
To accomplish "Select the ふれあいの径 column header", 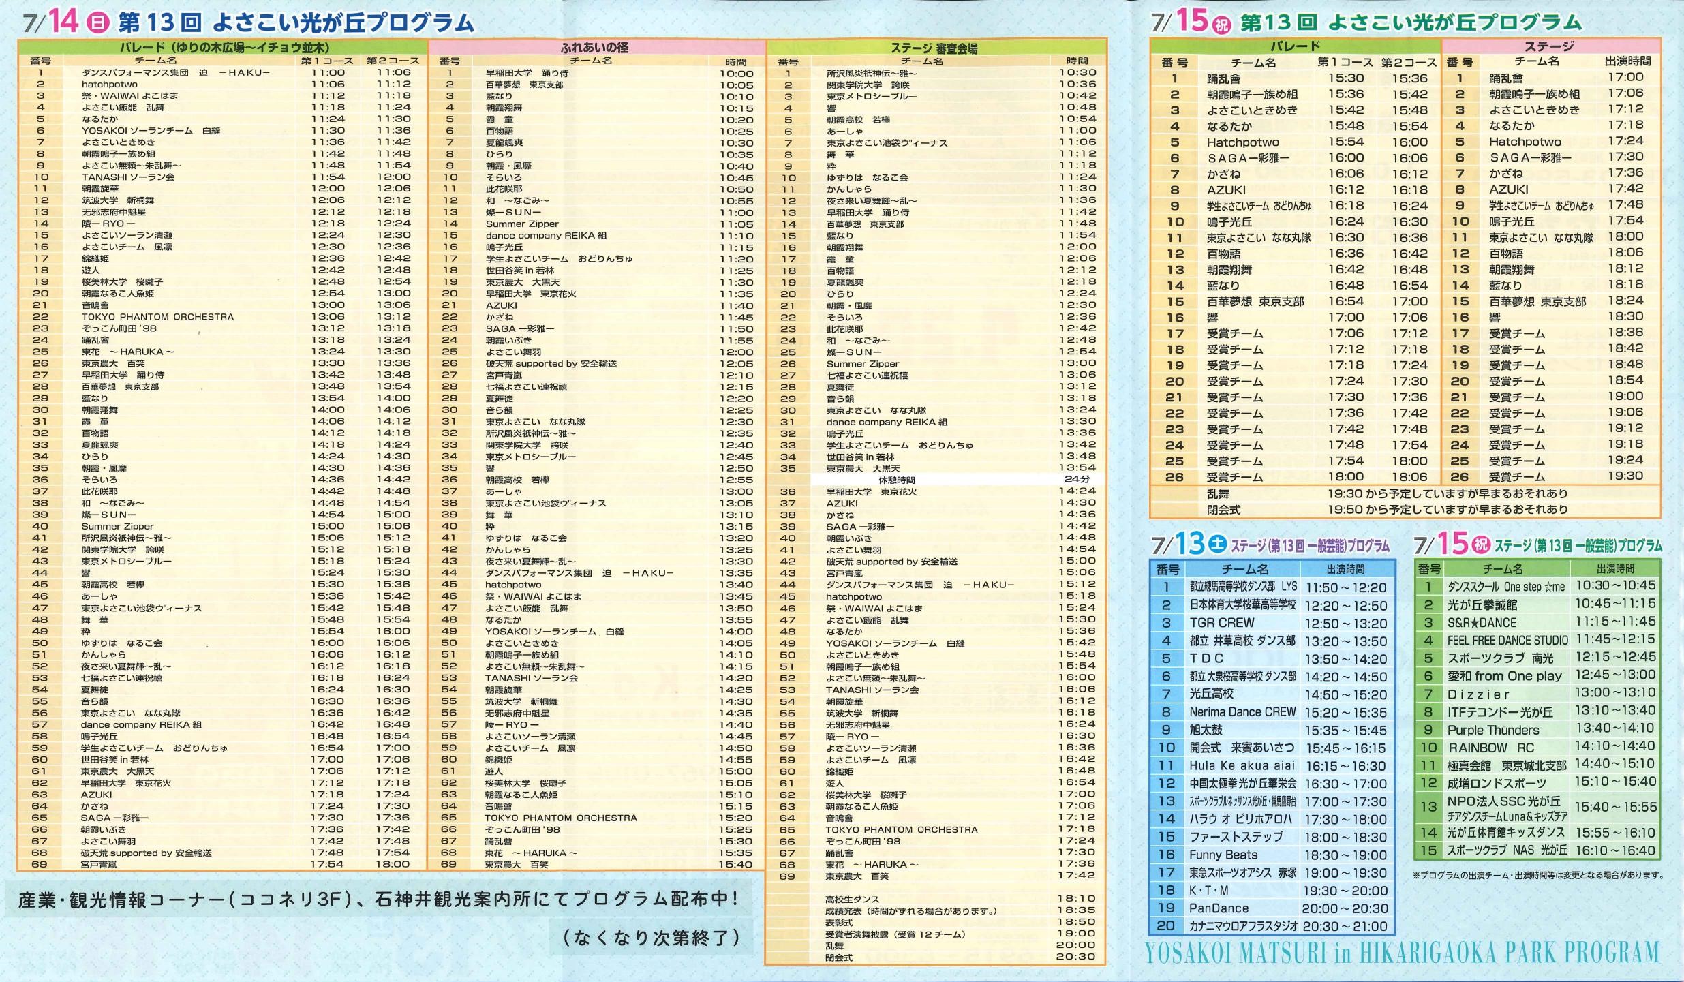I will [594, 48].
